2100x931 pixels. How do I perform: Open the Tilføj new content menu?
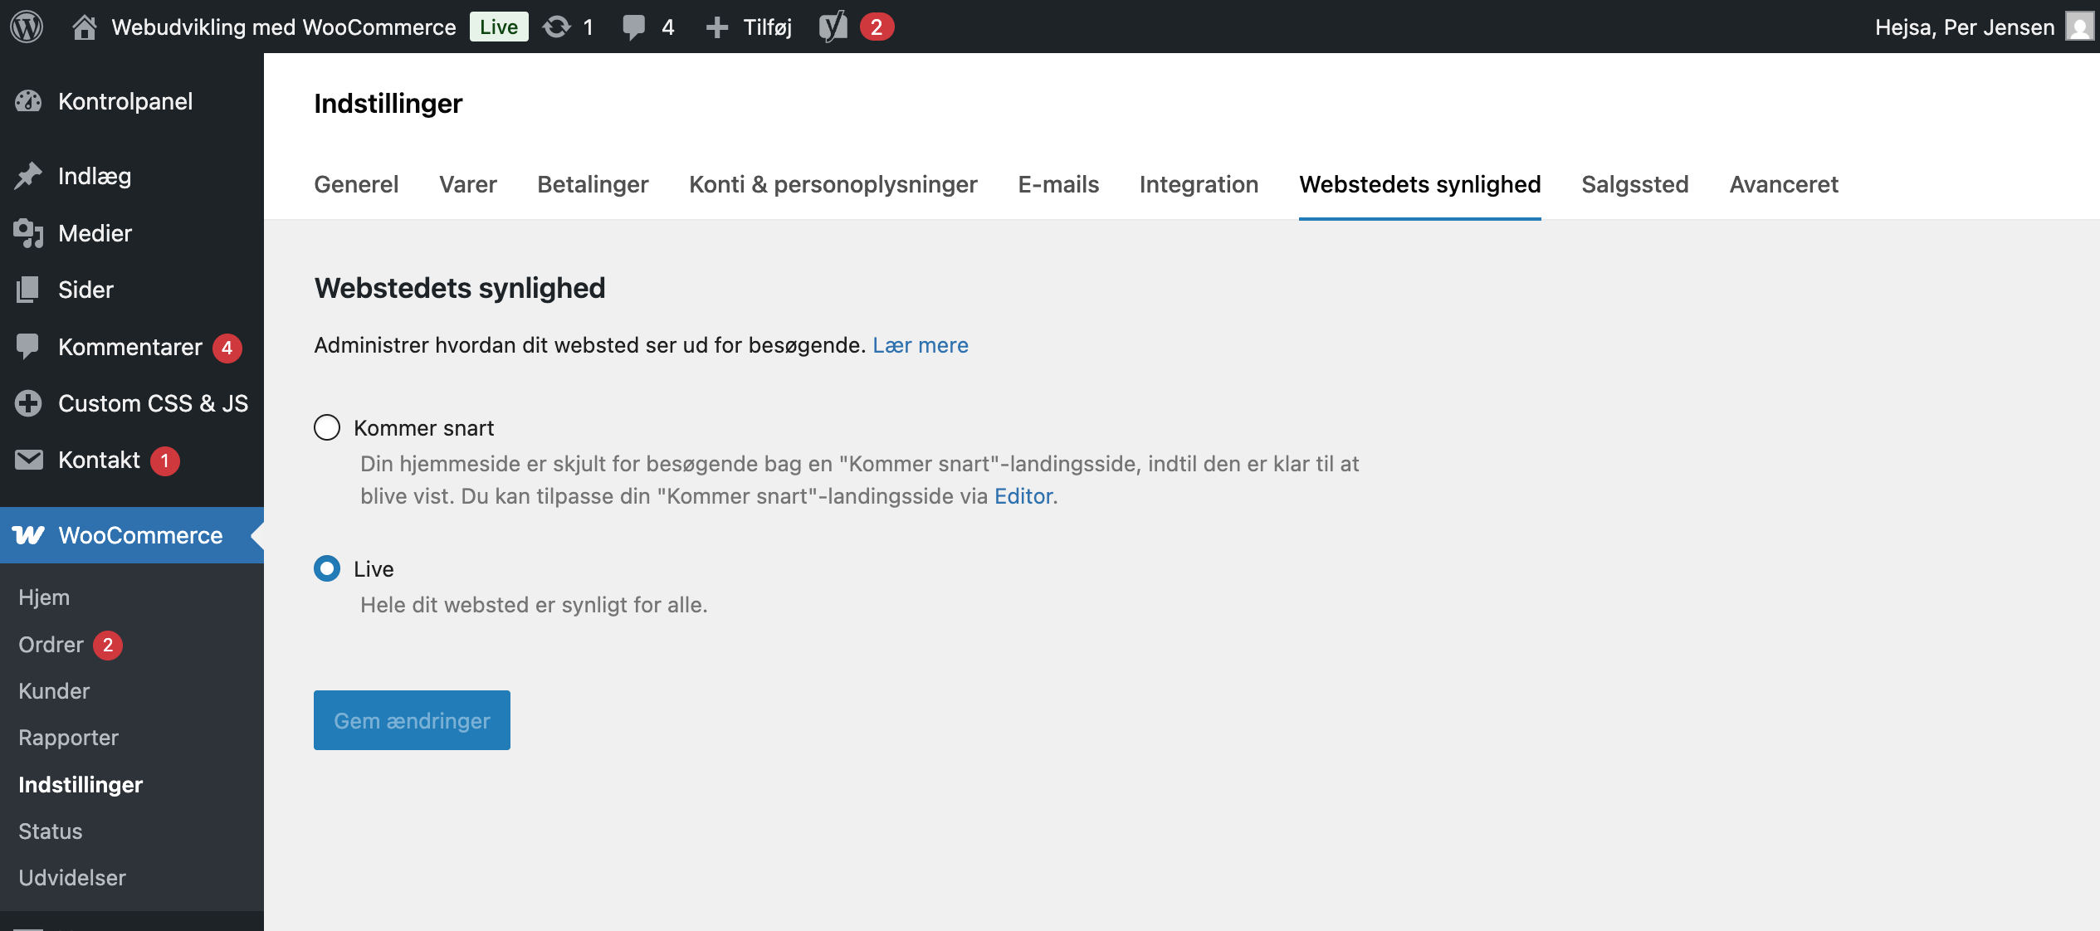(749, 27)
